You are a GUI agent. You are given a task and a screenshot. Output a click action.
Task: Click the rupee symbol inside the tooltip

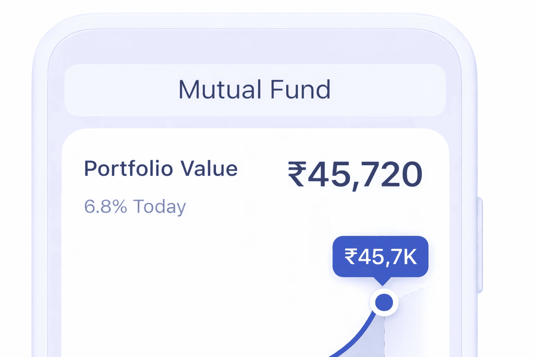pos(351,257)
